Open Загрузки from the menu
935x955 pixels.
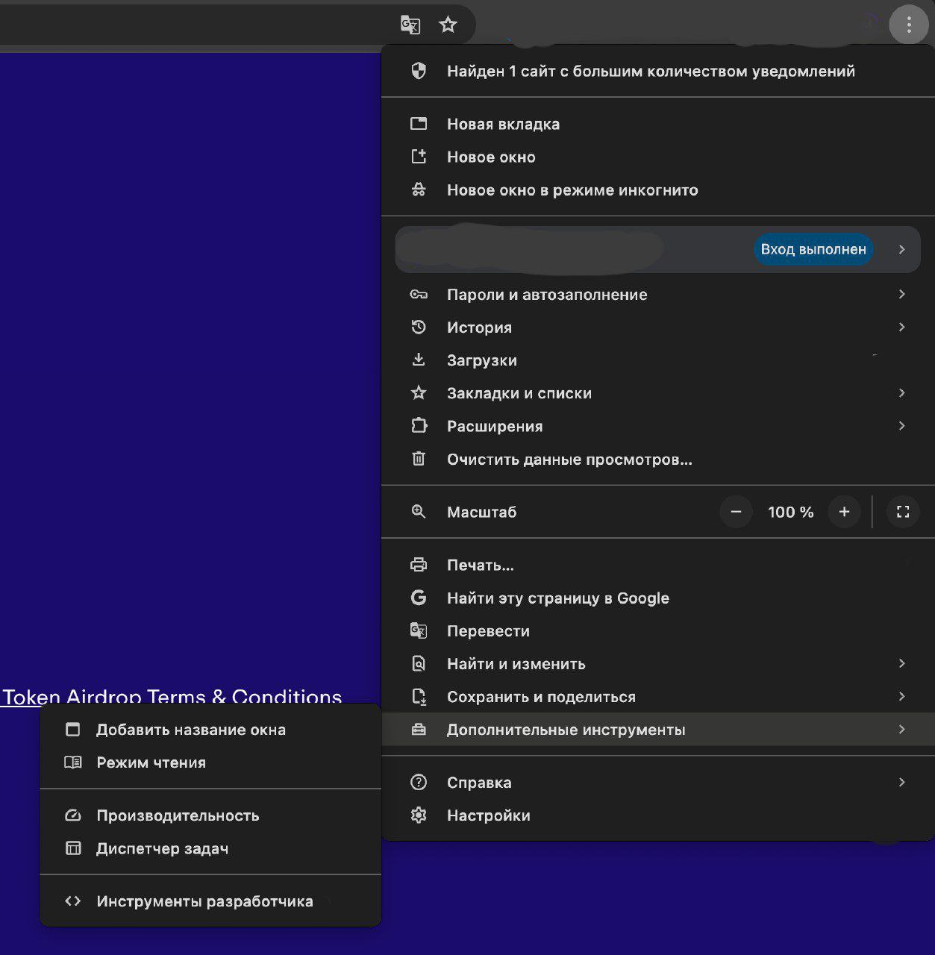(481, 360)
